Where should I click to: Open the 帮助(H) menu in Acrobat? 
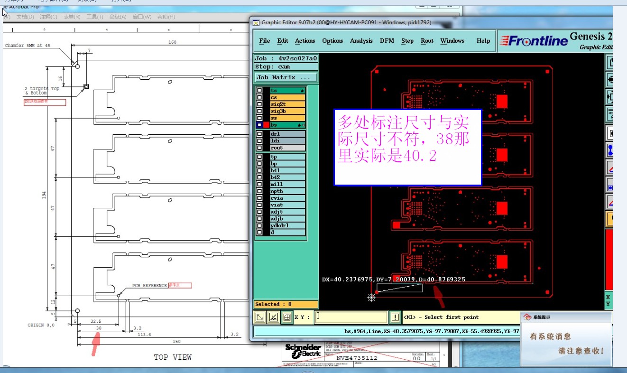166,17
